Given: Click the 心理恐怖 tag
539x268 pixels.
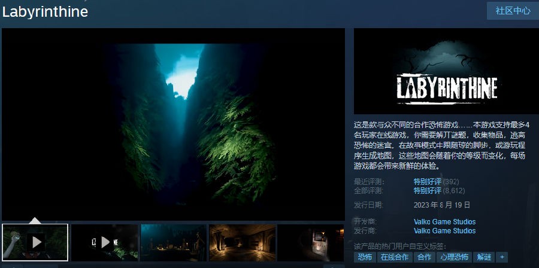Looking at the screenshot, I should pyautogui.click(x=454, y=257).
